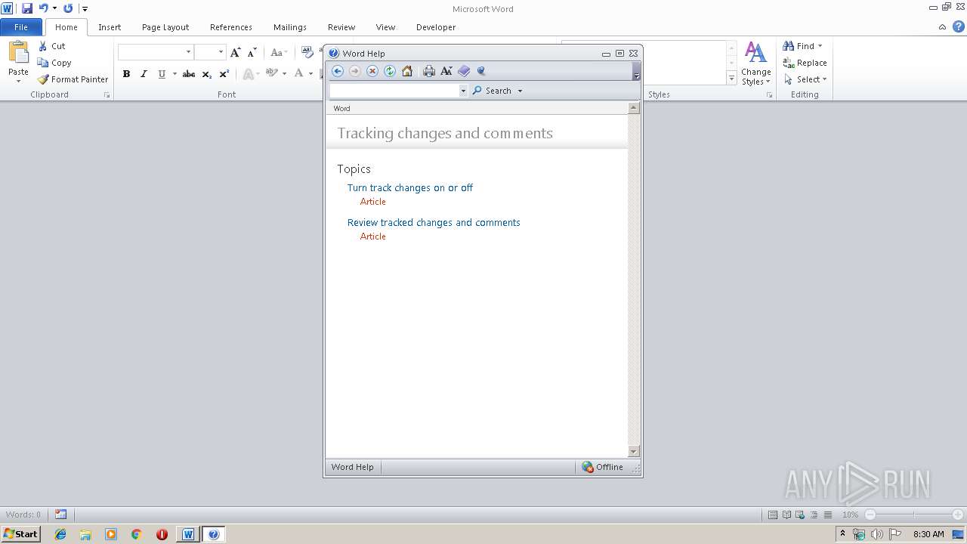Screen dimensions: 967x544
Task: Click the Shrink Font button
Action: [252, 52]
